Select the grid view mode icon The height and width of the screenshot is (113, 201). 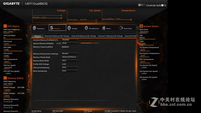[x=142, y=5]
